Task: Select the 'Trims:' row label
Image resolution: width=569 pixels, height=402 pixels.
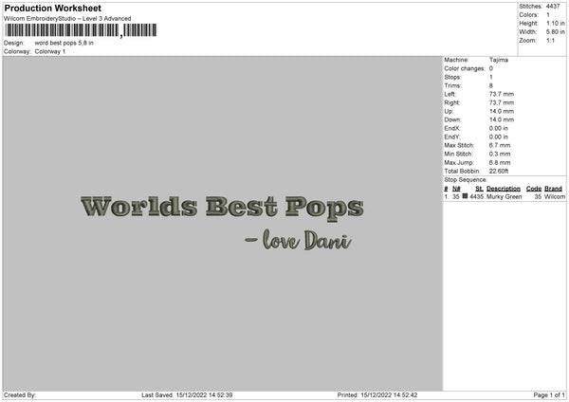Action: 452,85
